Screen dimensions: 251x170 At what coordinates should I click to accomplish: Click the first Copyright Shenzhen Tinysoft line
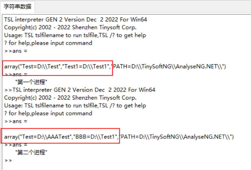tap(70, 27)
